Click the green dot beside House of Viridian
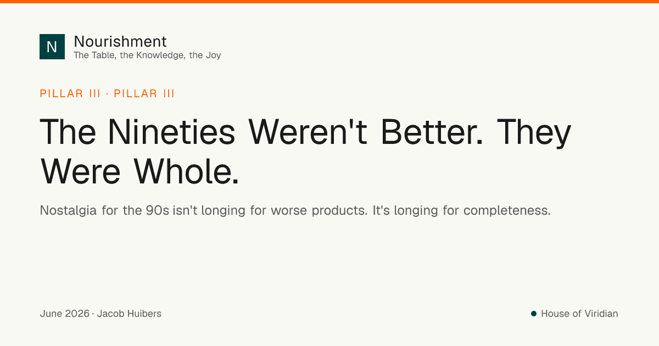659x346 pixels. (x=533, y=314)
